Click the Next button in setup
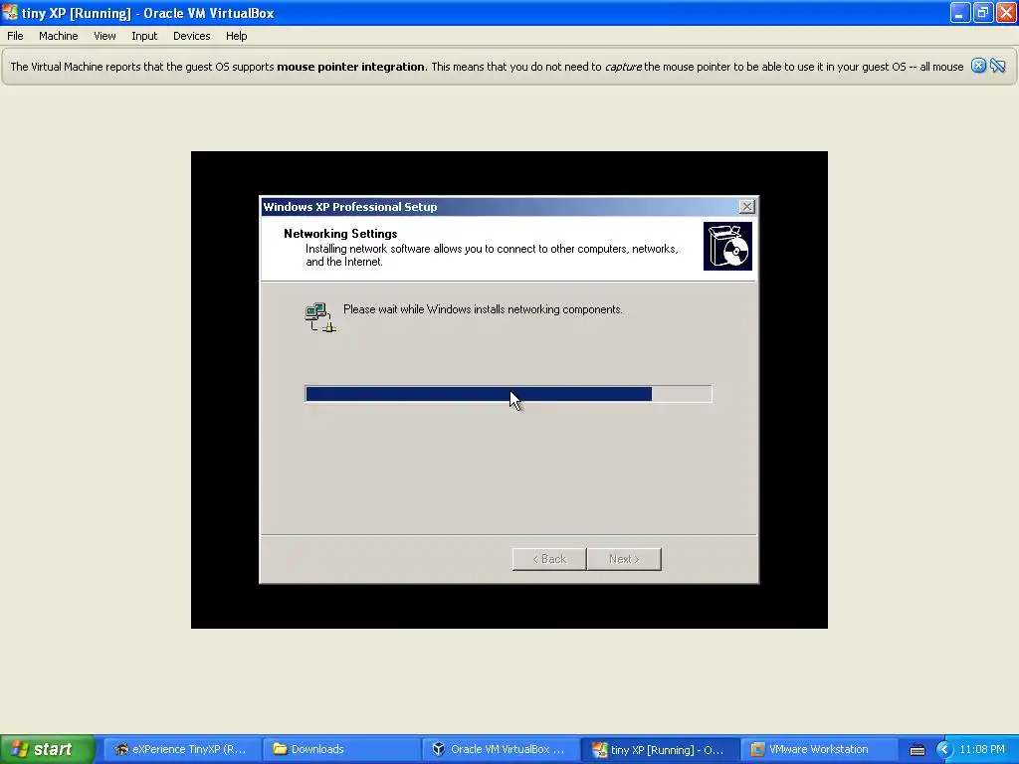Viewport: 1019px width, 764px height. click(624, 559)
